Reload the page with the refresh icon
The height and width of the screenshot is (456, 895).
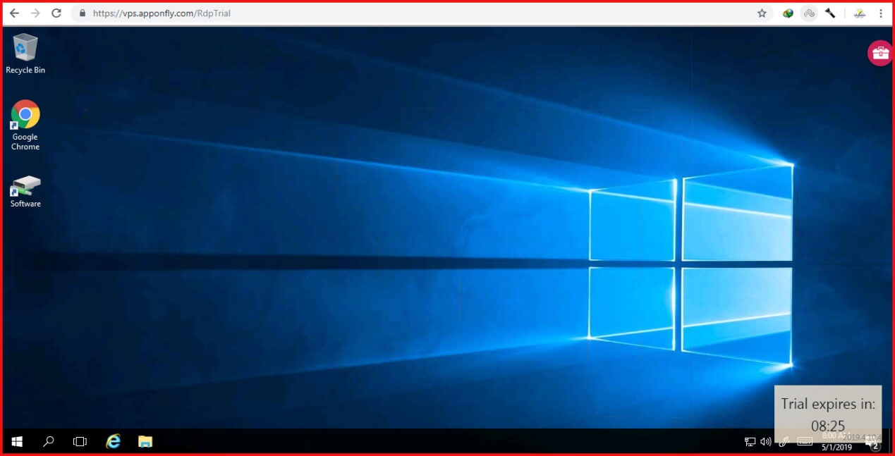(56, 13)
